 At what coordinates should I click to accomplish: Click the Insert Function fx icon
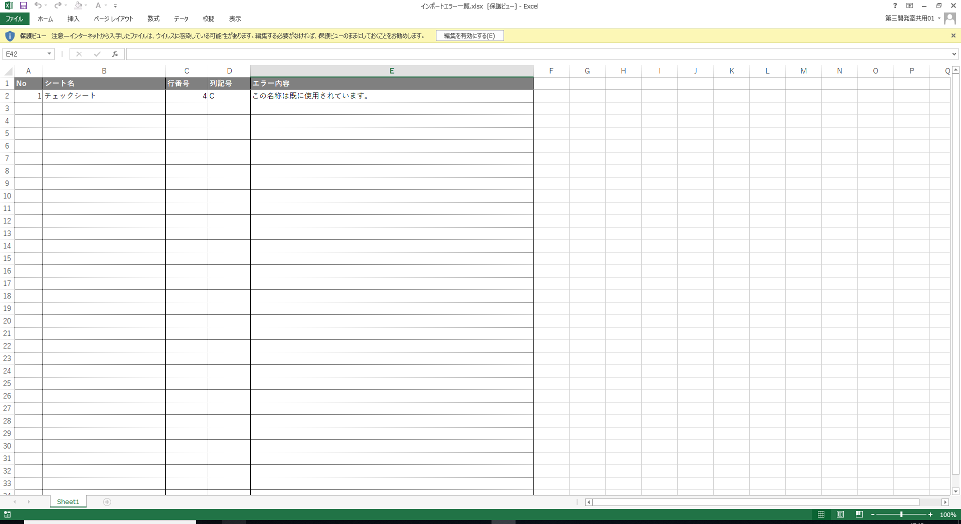pos(115,54)
